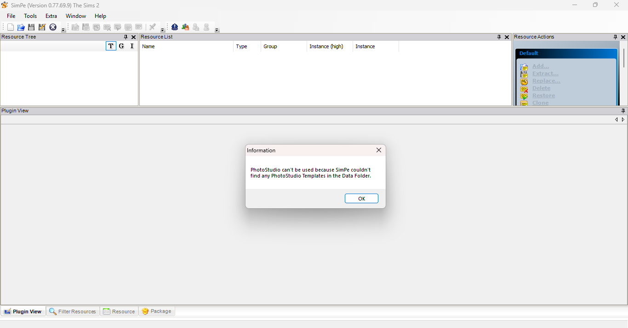Expand the first toolbar overflow arrow
The width and height of the screenshot is (628, 328).
click(63, 30)
